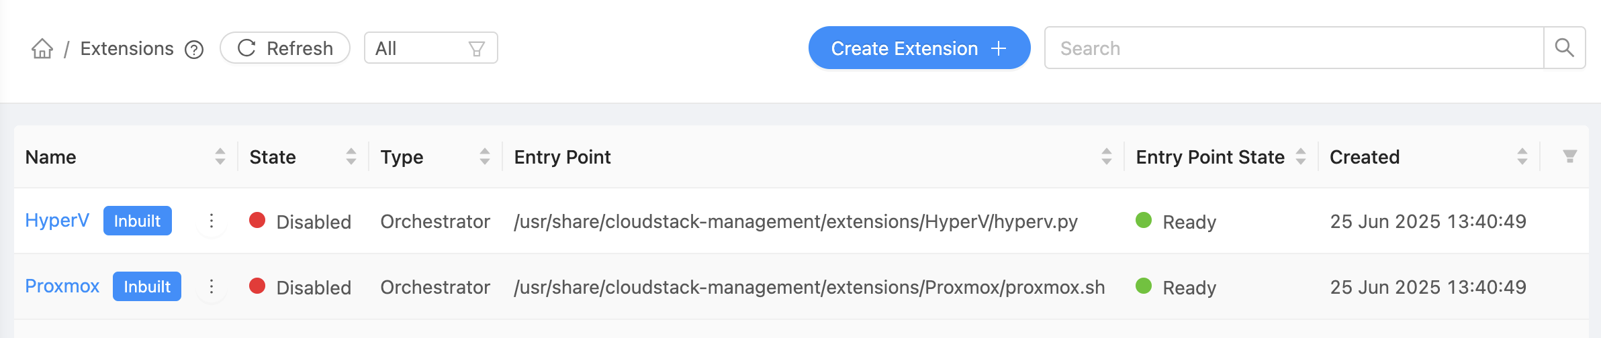Sort by Entry Point State column
Image resolution: width=1601 pixels, height=338 pixels.
pyautogui.click(x=1300, y=157)
